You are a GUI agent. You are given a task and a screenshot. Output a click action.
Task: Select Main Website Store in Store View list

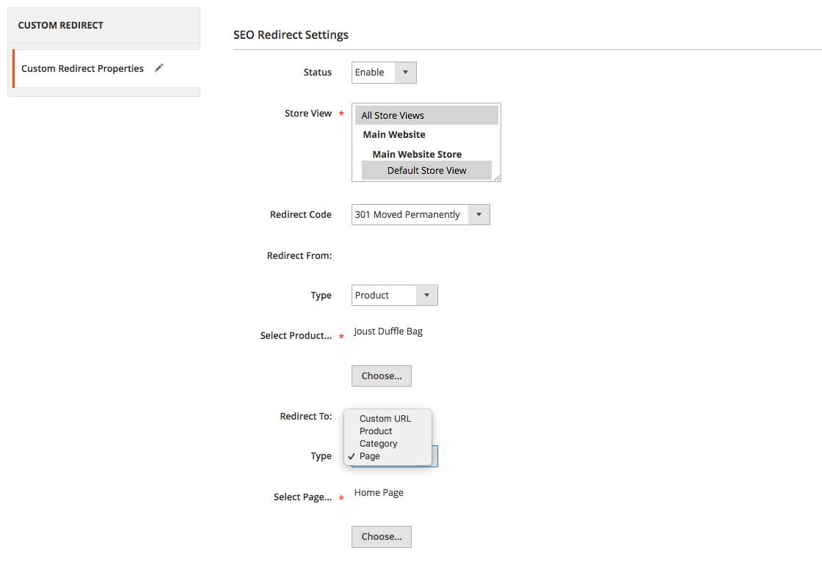coord(417,154)
